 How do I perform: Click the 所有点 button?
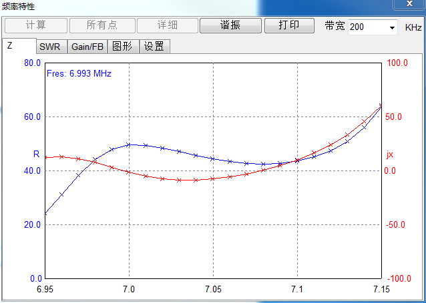[x=102, y=25]
